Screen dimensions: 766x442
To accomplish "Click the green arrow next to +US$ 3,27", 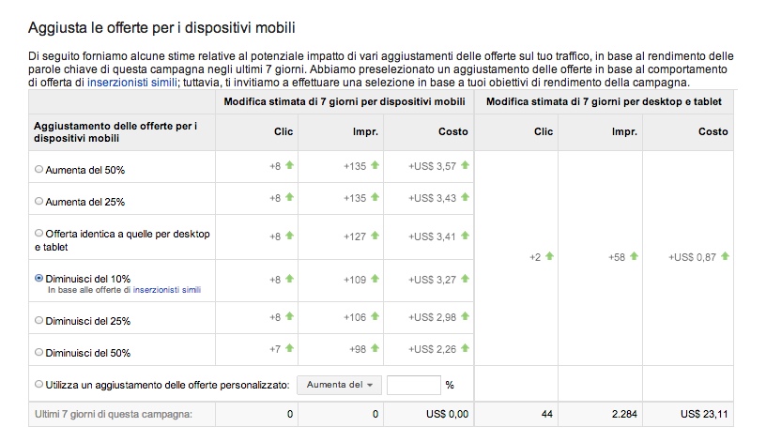I will pos(465,279).
